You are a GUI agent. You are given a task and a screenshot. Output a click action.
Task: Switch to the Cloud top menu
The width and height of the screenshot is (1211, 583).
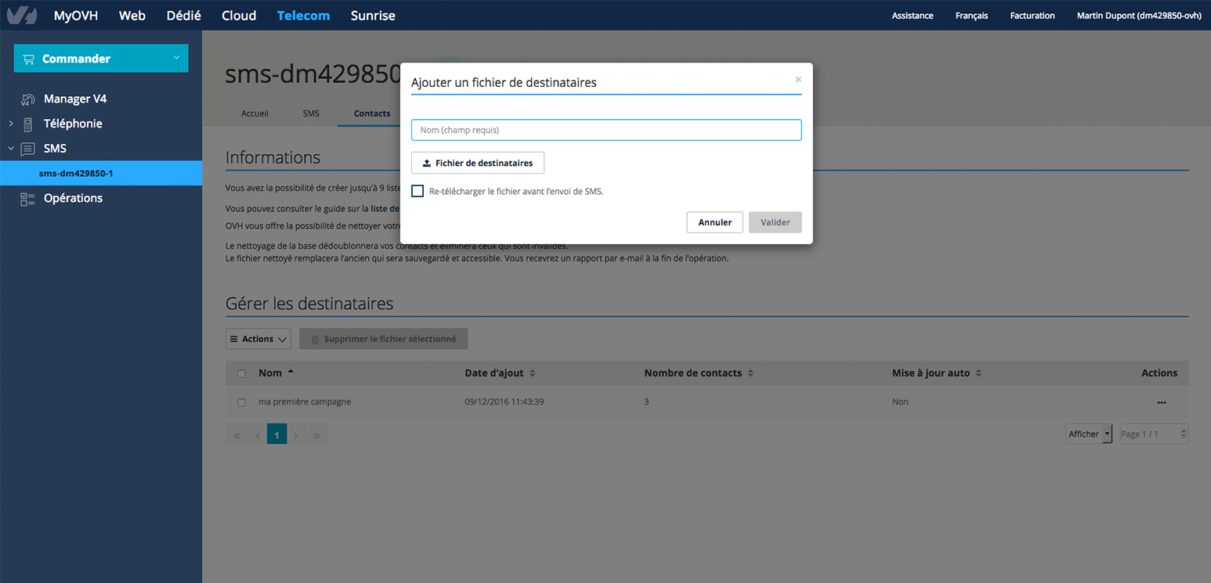tap(238, 16)
